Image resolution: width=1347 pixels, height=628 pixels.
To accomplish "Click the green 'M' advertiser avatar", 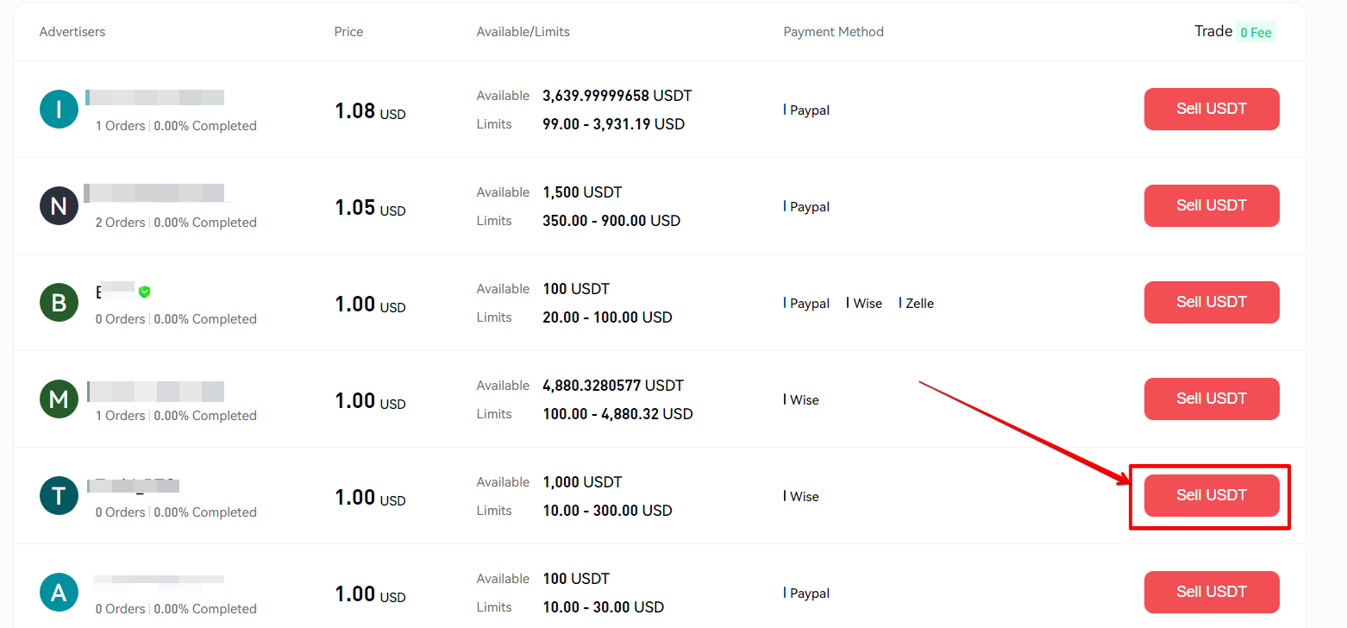I will point(59,399).
